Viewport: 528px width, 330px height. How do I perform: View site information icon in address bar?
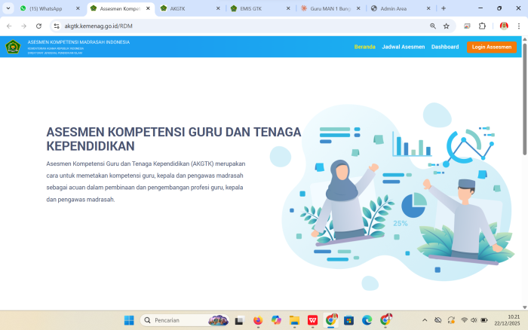[57, 26]
